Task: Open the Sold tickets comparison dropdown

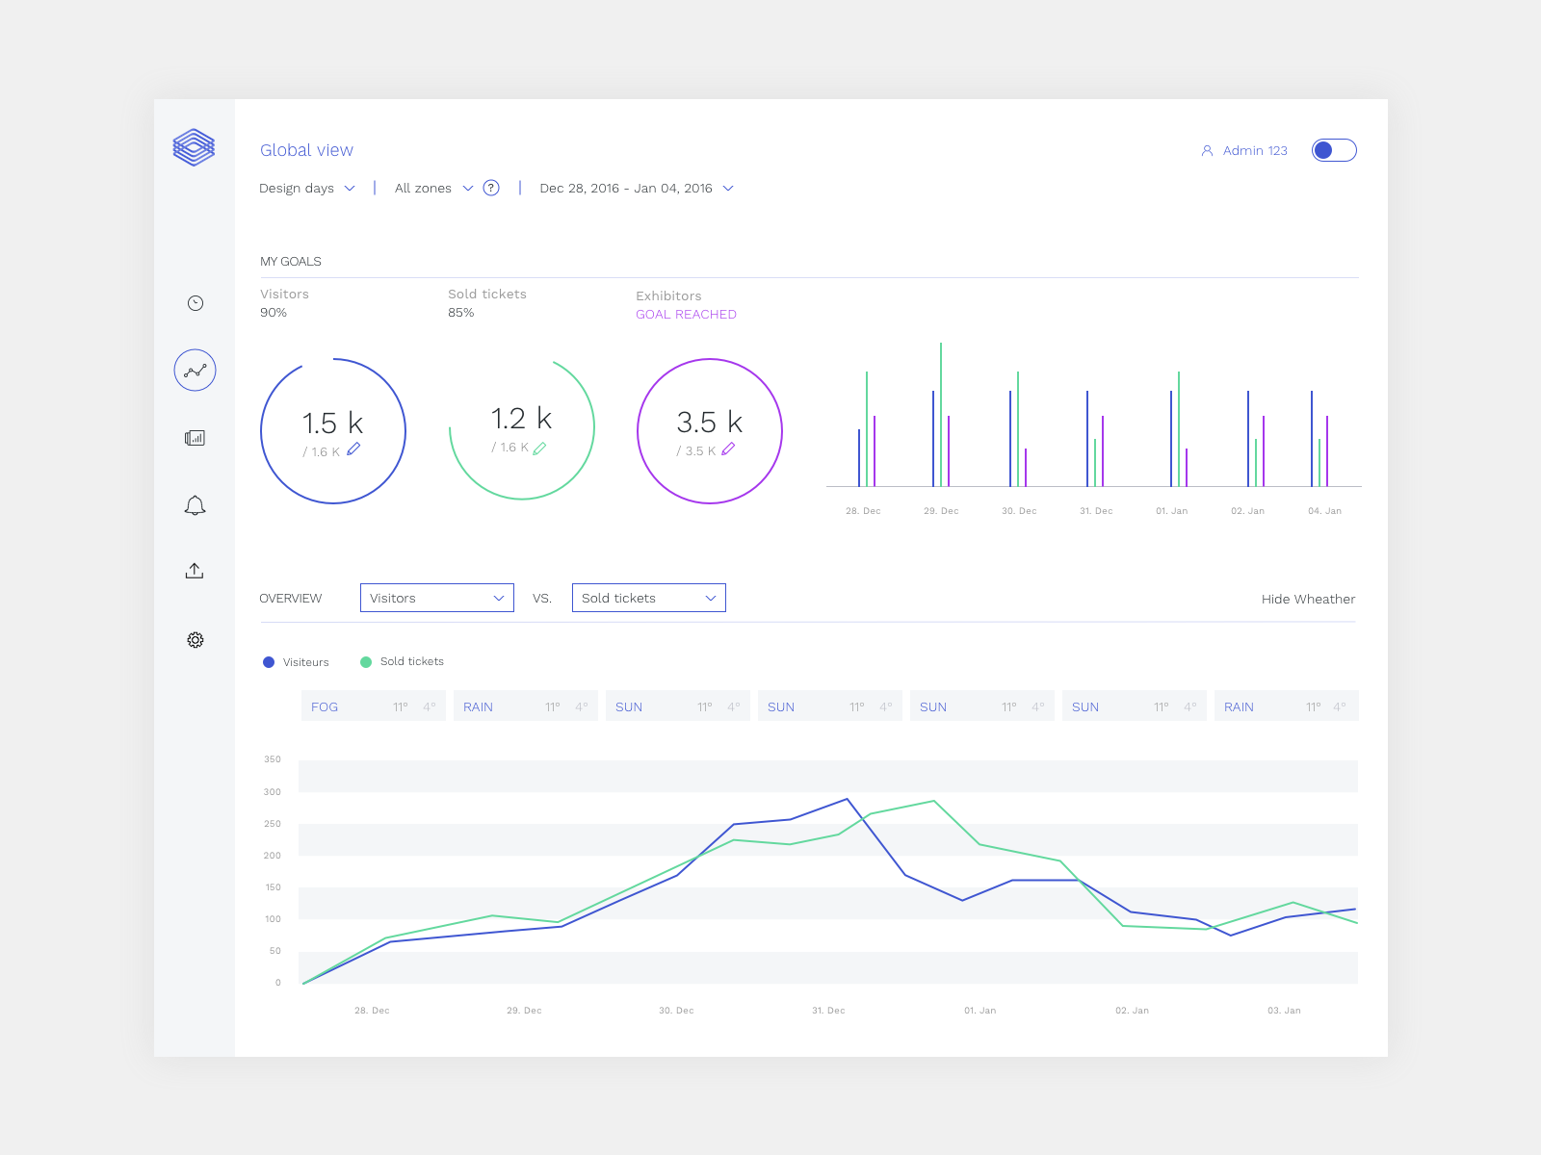Action: (x=649, y=598)
